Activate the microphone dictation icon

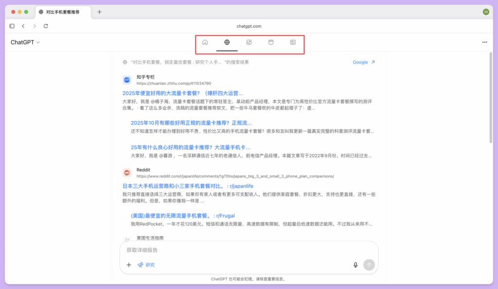[x=356, y=265]
